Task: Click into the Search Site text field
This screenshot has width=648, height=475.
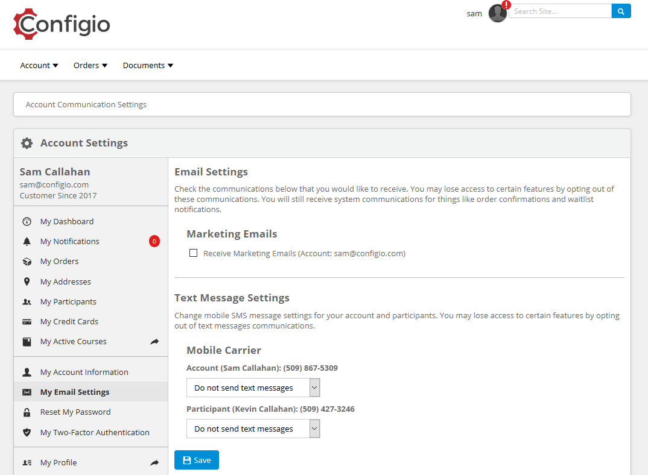Action: [560, 11]
